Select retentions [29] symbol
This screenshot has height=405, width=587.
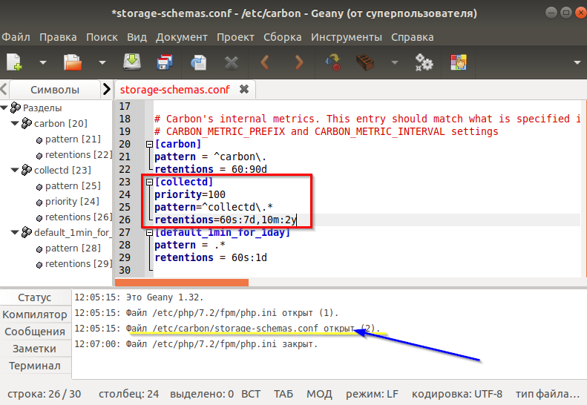pyautogui.click(x=74, y=264)
